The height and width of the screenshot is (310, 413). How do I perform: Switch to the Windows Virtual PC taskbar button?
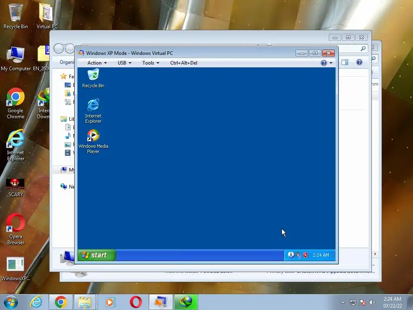click(161, 302)
